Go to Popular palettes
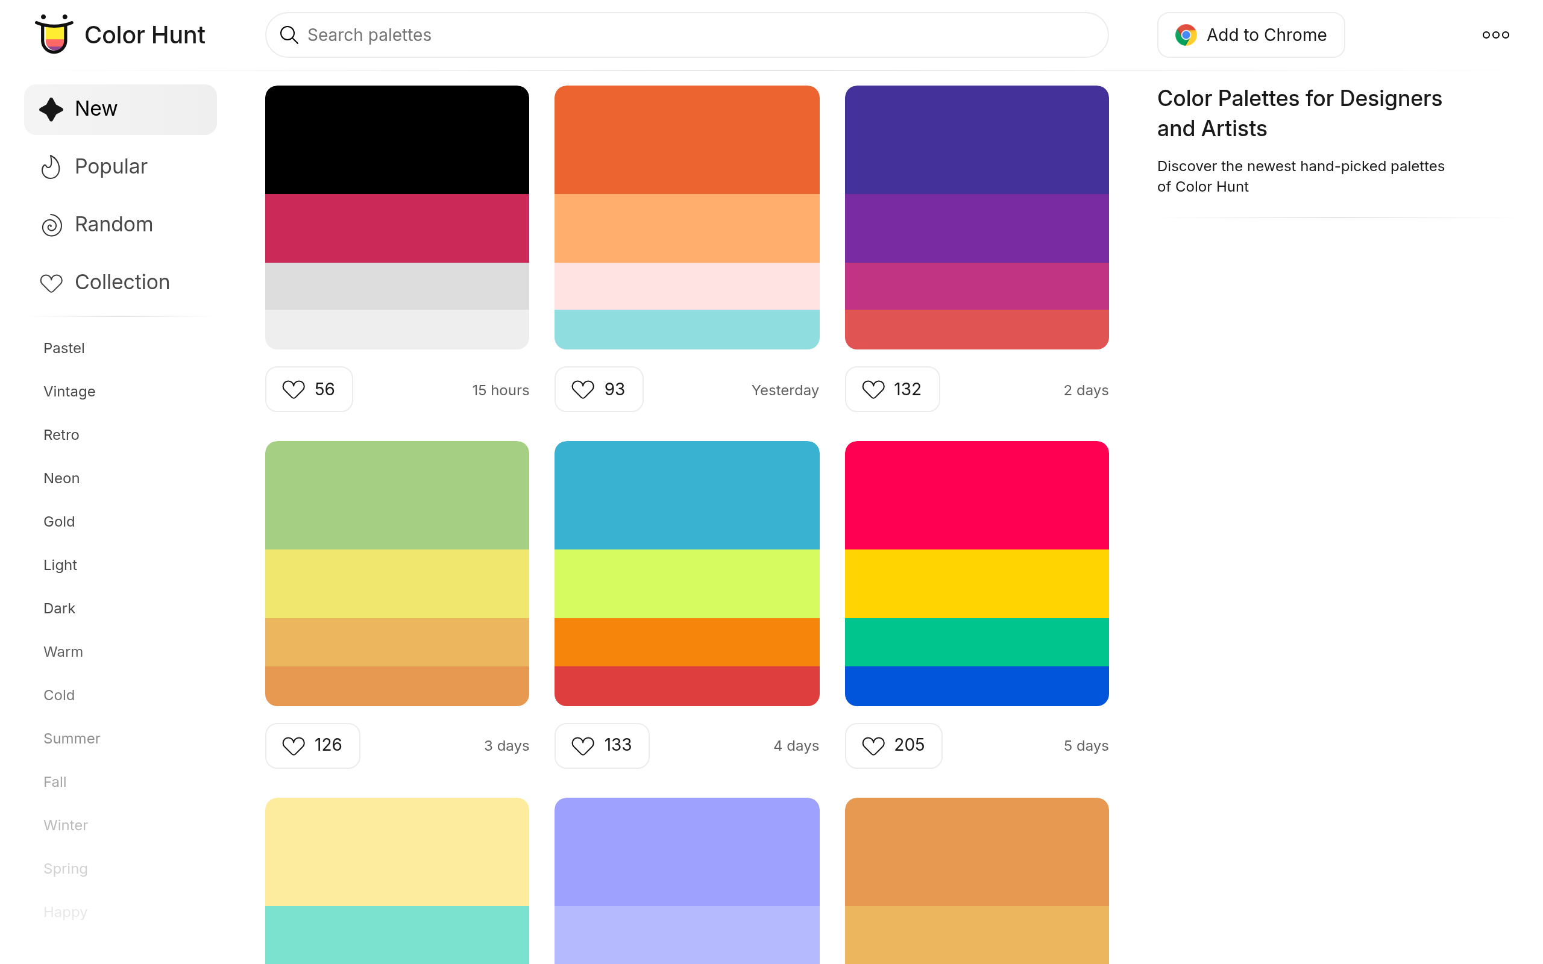 coord(121,167)
